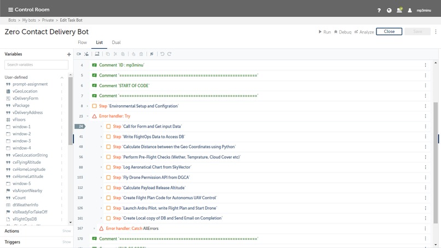Expand Error handler: Catch AllErrors block
441x248 pixels.
click(94, 228)
